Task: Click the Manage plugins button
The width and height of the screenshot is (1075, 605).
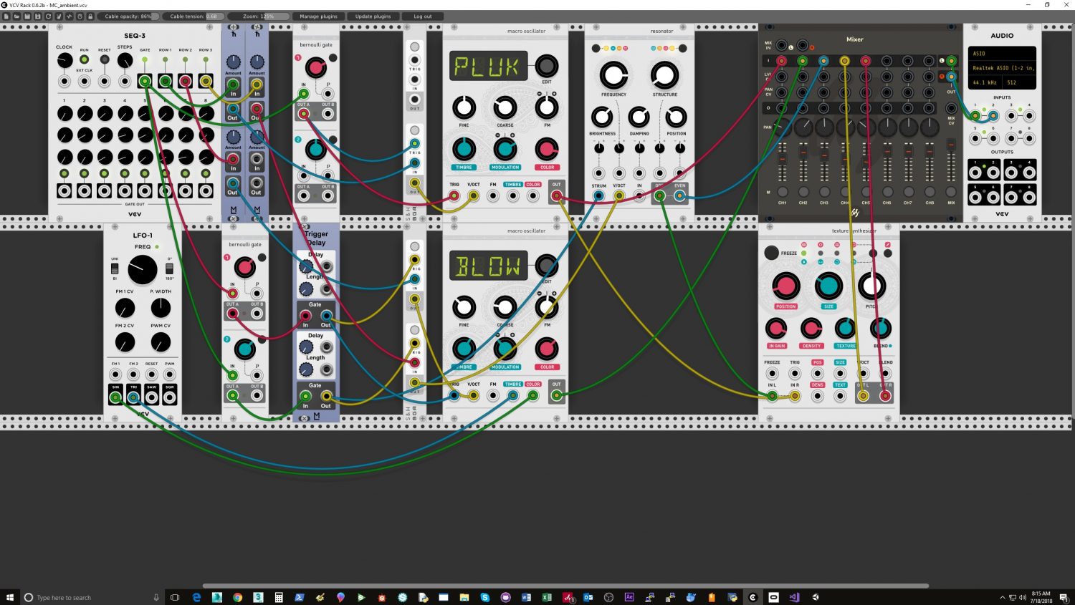Action: [x=318, y=16]
